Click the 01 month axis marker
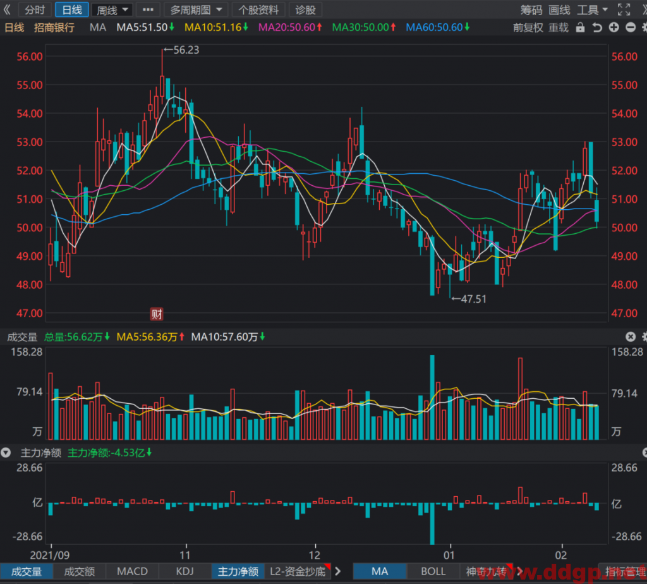 (x=449, y=555)
